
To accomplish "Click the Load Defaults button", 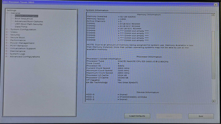I will click(x=137, y=116).
